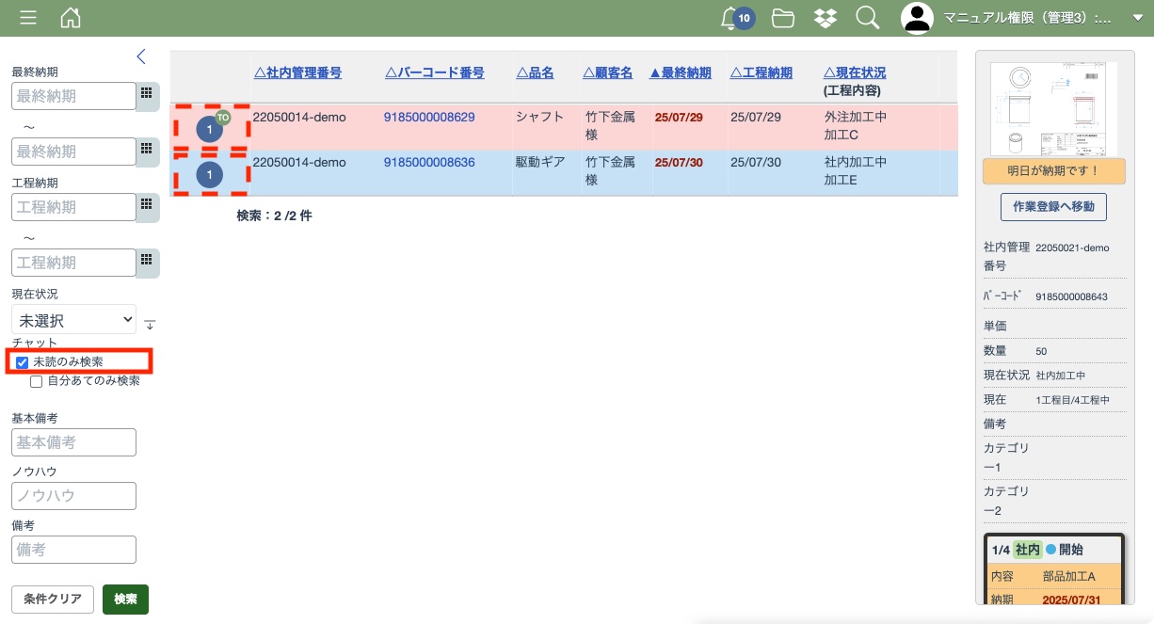Expand the user account menu arrow

(x=1137, y=18)
